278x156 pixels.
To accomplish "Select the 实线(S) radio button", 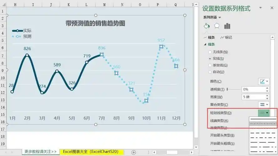I will (x=210, y=59).
